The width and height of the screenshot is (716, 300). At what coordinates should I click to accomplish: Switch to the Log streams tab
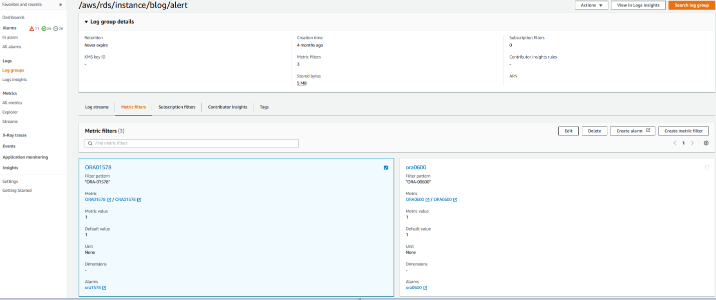(x=97, y=107)
